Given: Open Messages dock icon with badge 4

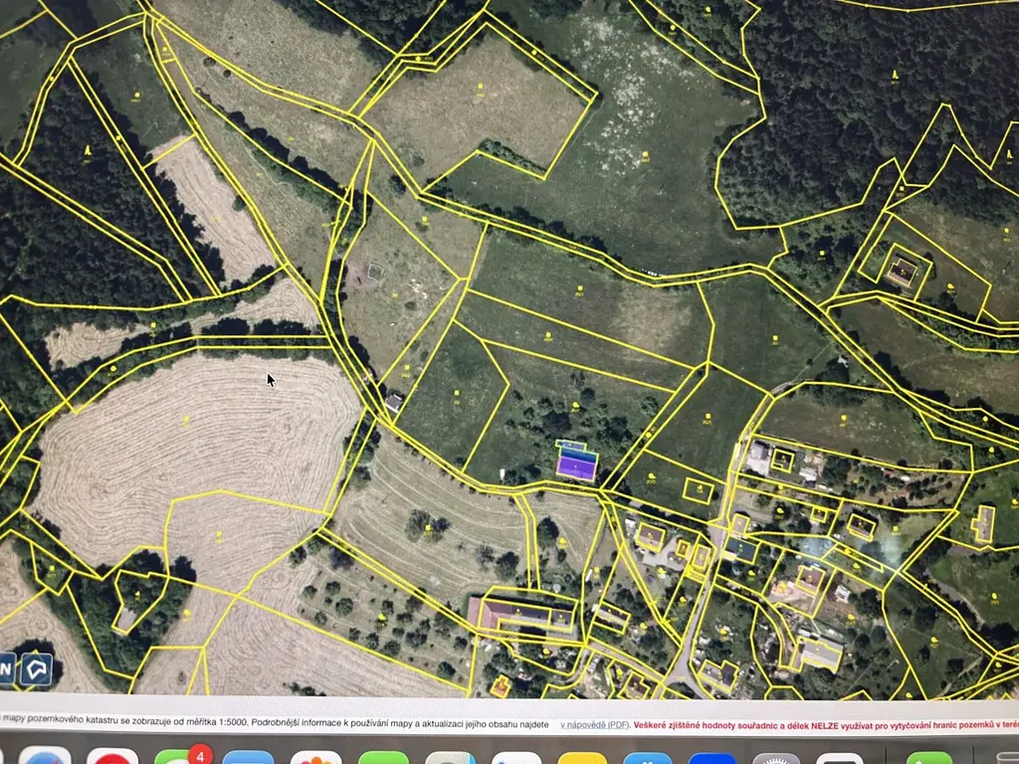Looking at the screenshot, I should click(176, 758).
